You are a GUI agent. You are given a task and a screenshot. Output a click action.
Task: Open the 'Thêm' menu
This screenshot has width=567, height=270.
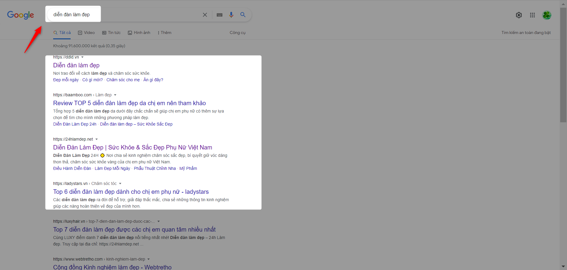coord(164,33)
